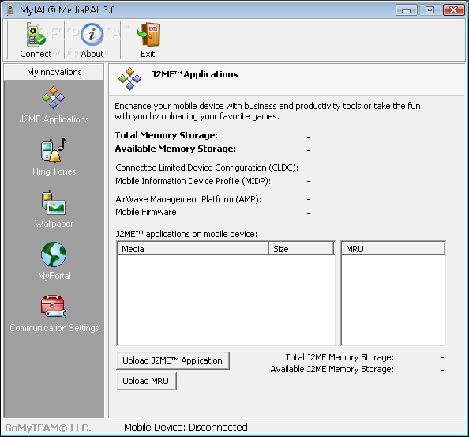This screenshot has height=437, width=469.
Task: Click 'Connected Limited Device Configuration (CLDC):' label
Action: (207, 168)
